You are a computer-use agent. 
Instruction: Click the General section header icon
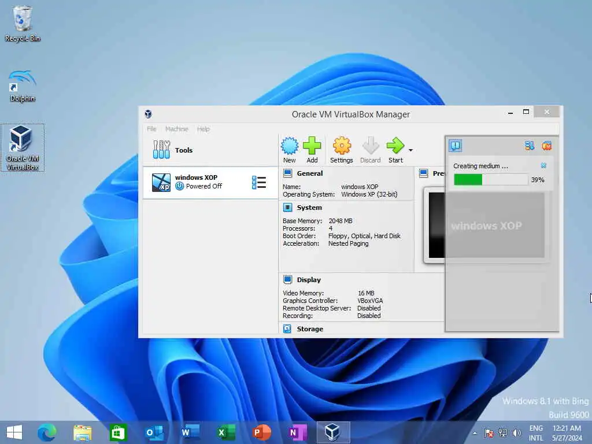click(x=288, y=173)
